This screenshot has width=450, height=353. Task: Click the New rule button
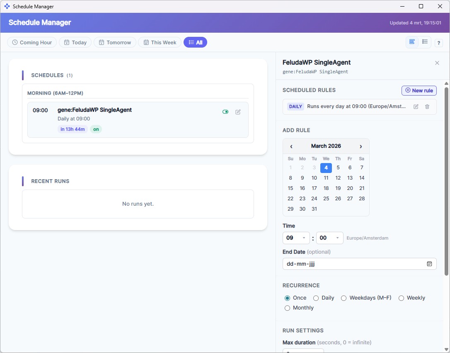pyautogui.click(x=419, y=90)
